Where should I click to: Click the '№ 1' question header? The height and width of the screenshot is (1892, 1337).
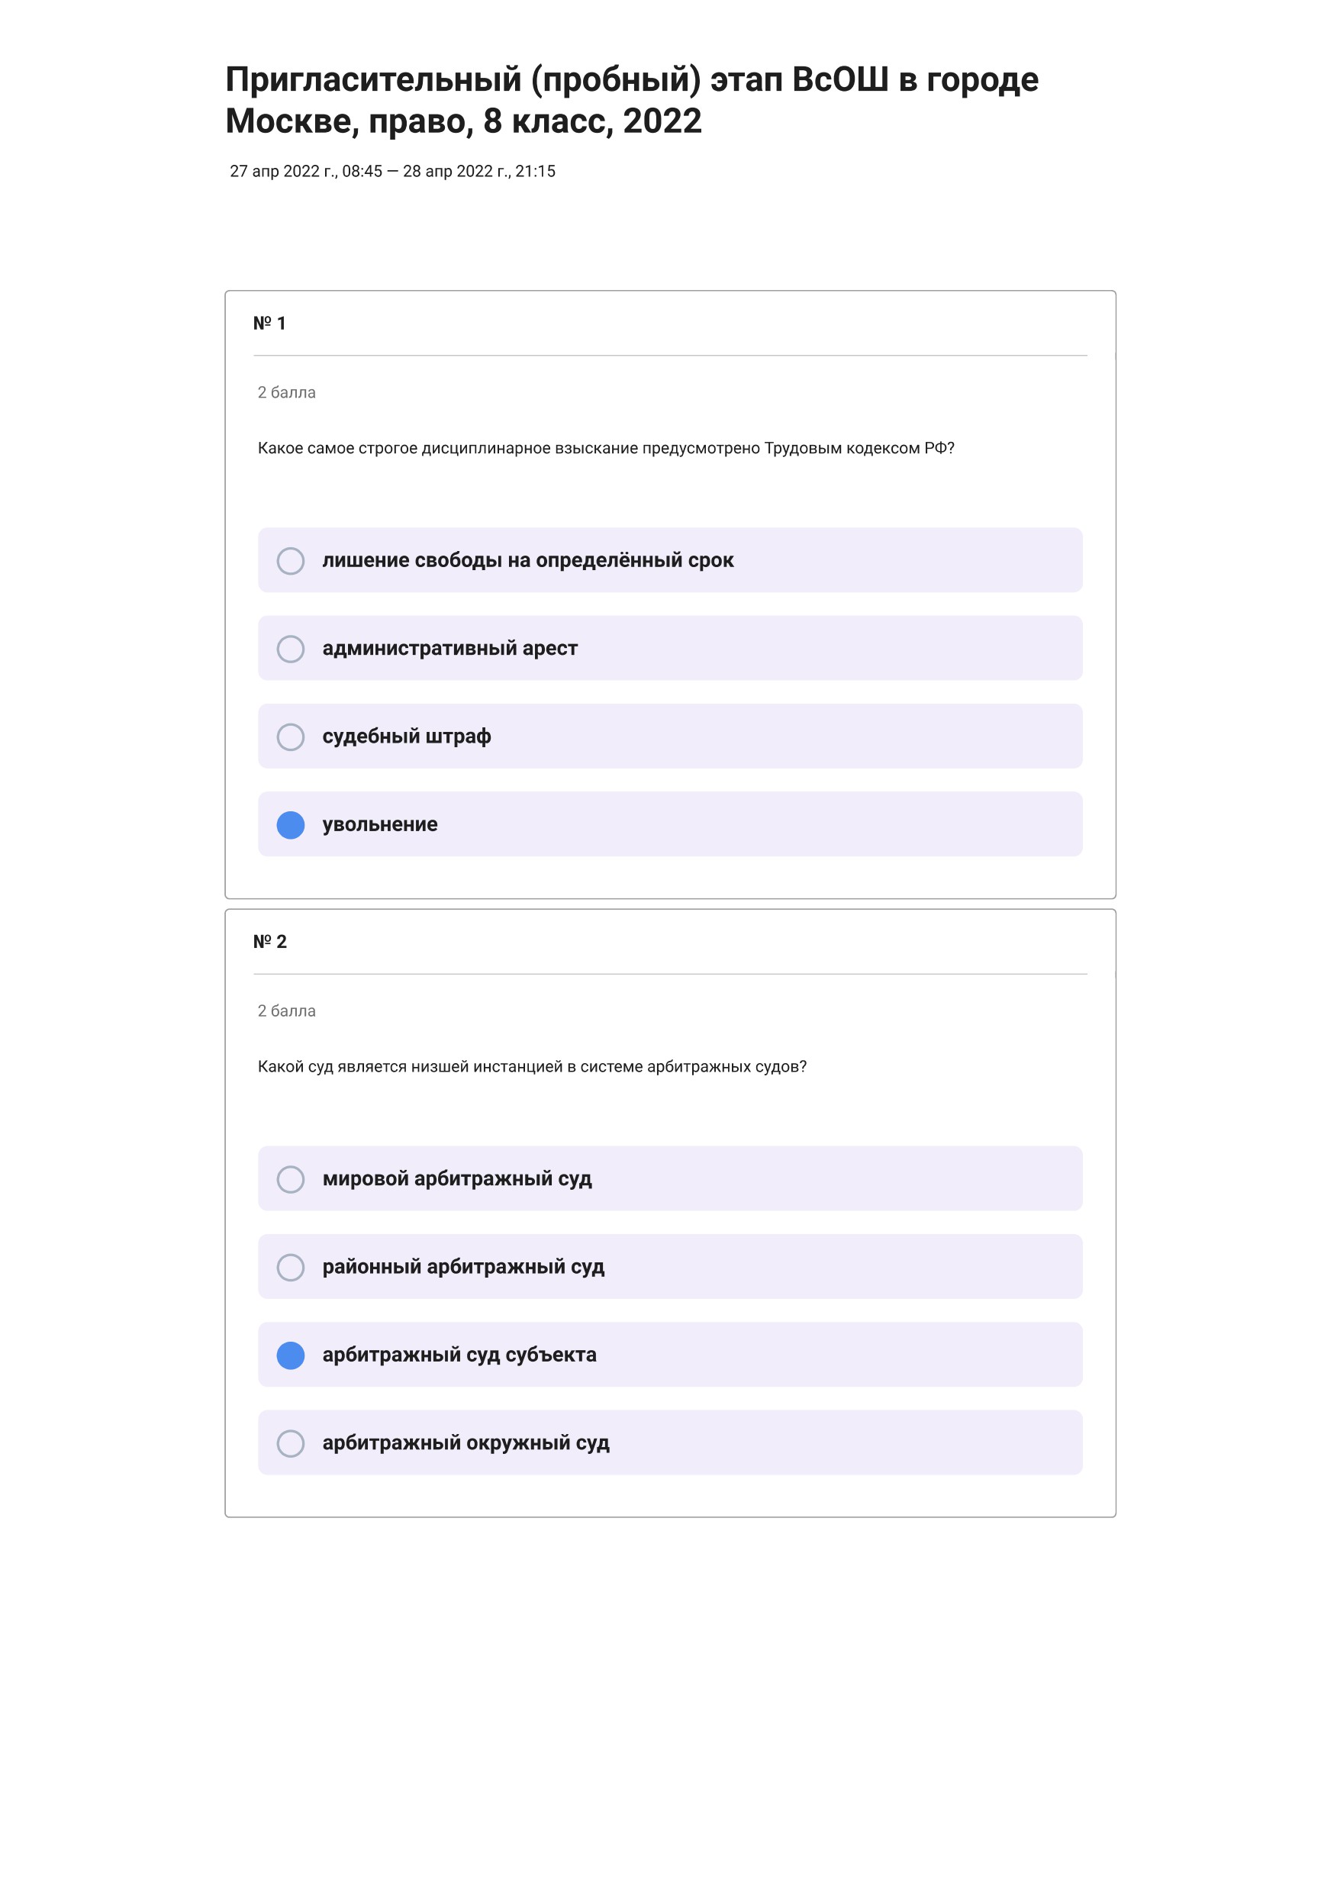pyautogui.click(x=269, y=323)
